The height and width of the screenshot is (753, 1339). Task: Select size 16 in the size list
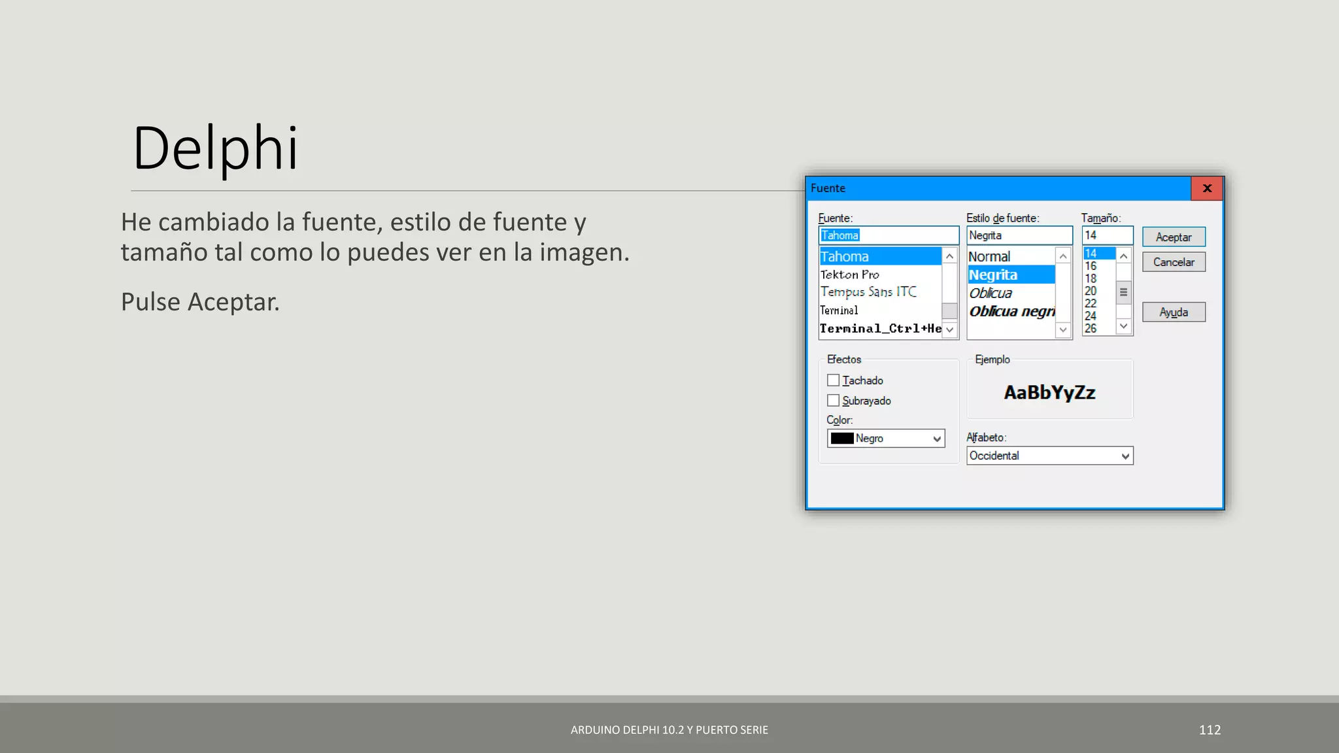tap(1099, 266)
